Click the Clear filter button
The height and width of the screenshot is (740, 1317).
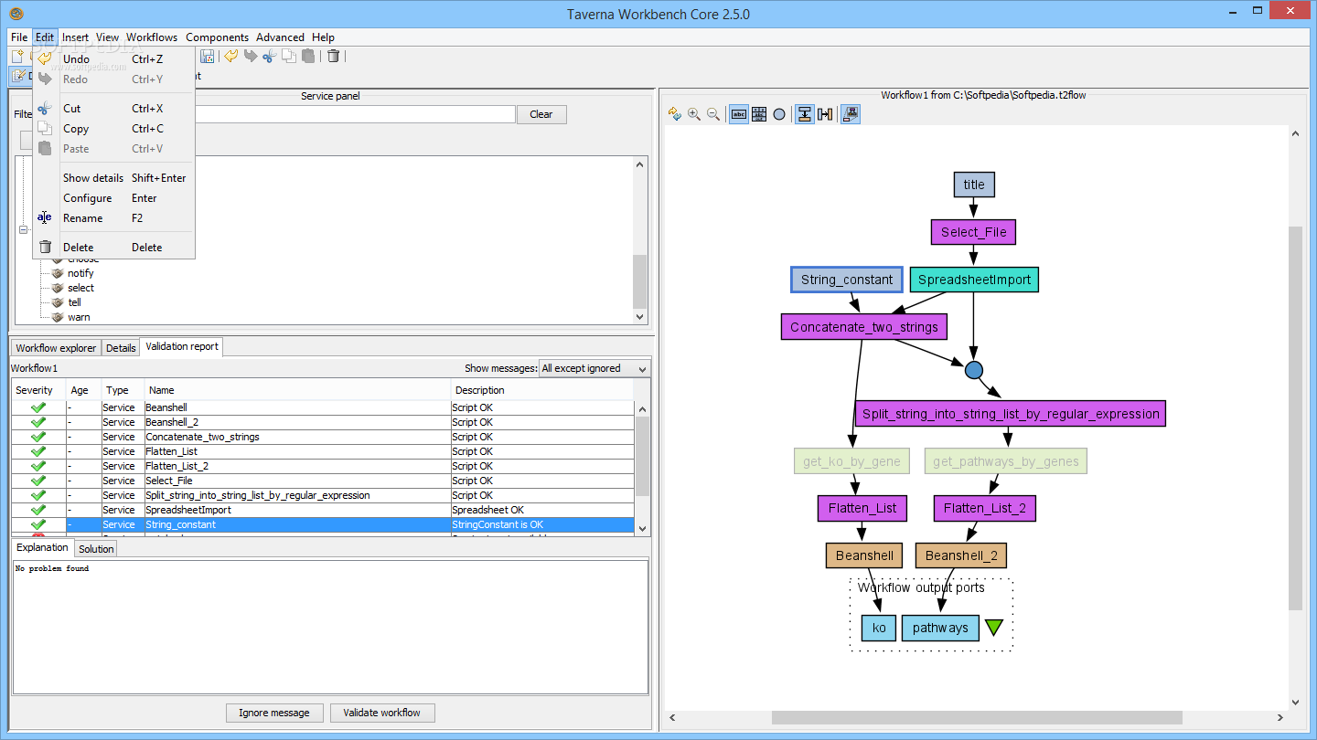tap(541, 114)
